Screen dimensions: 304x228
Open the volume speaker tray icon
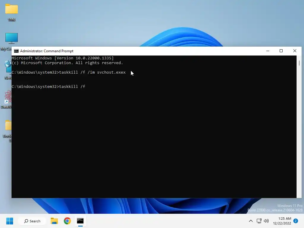pos(266,221)
